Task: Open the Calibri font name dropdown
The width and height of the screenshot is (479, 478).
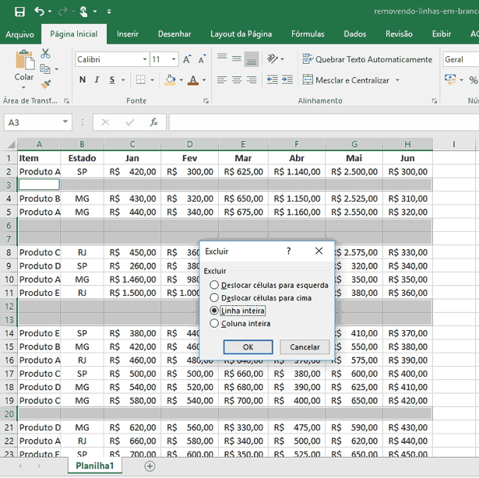Action: point(145,59)
